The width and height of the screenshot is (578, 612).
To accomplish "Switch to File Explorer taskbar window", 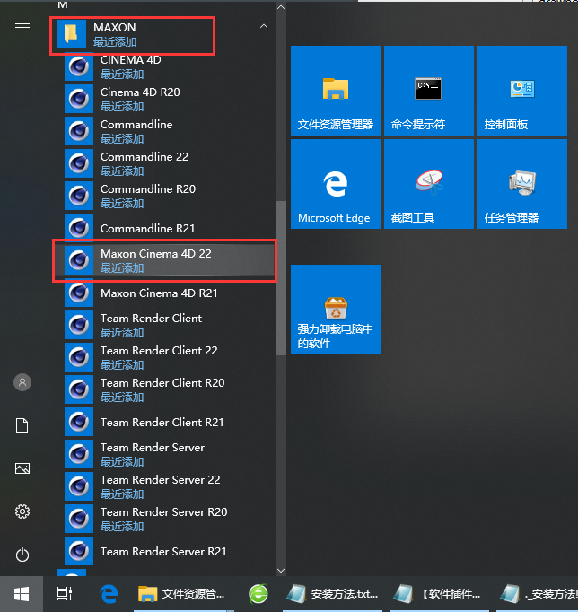I will 184,594.
